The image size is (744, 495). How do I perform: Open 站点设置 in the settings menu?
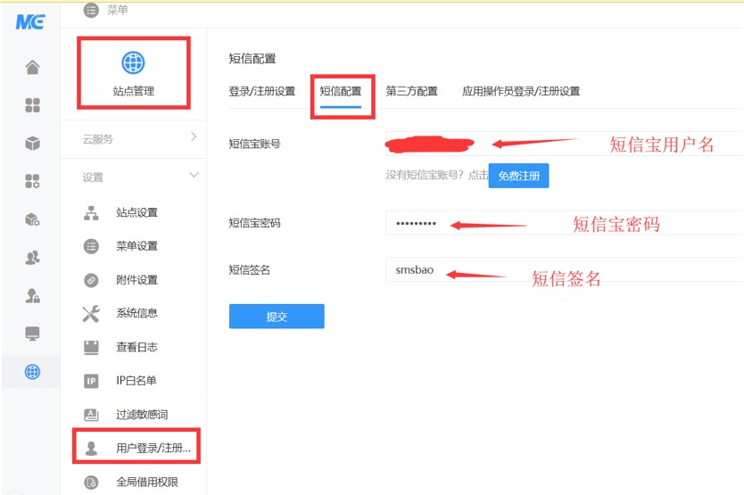point(136,212)
